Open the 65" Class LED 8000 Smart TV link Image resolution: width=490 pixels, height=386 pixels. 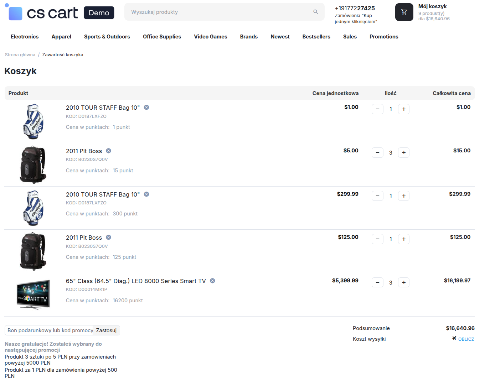pos(136,281)
